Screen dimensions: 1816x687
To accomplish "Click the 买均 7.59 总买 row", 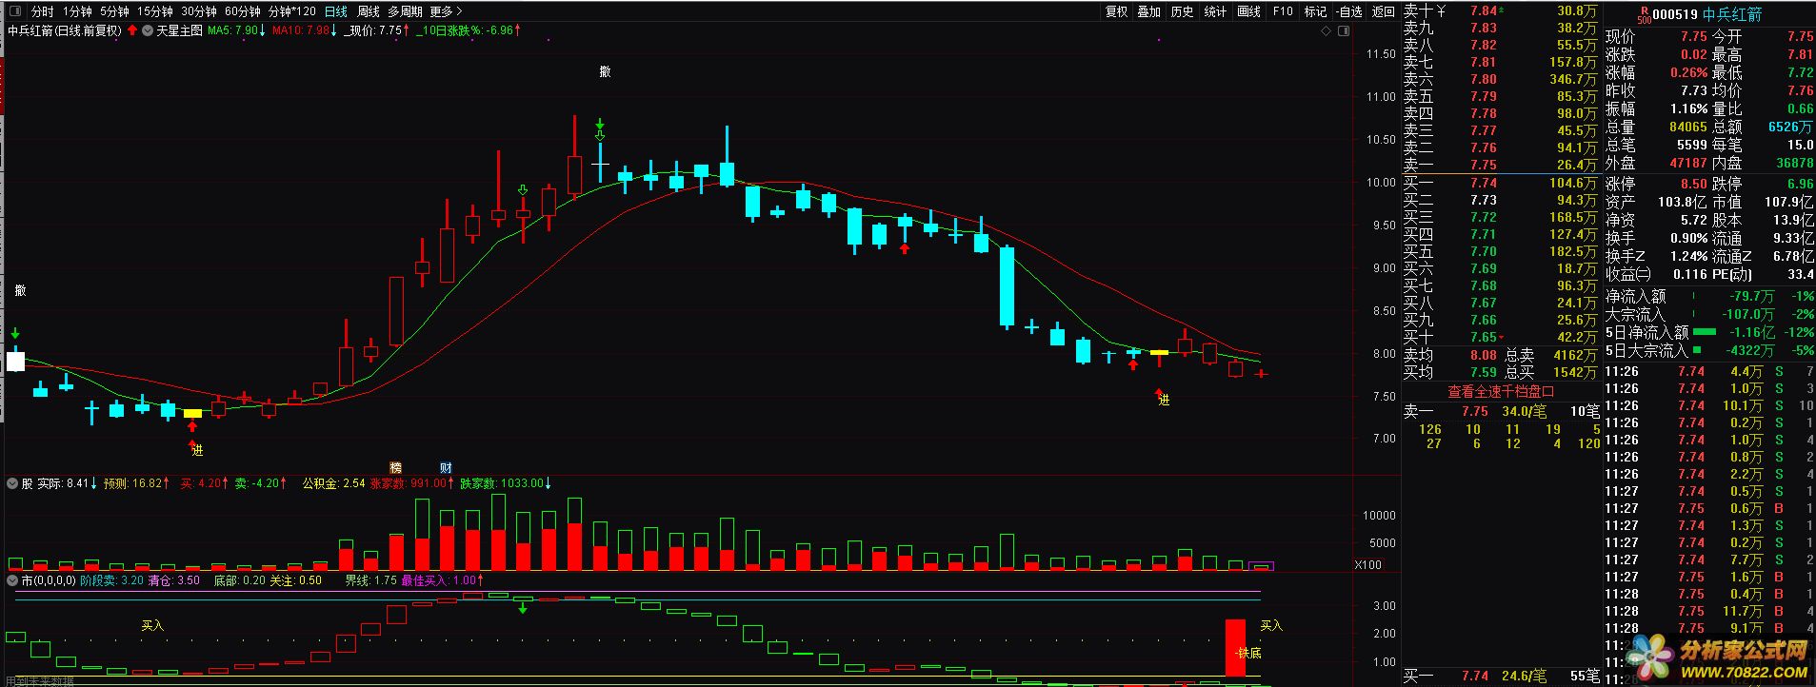I will (x=1501, y=372).
